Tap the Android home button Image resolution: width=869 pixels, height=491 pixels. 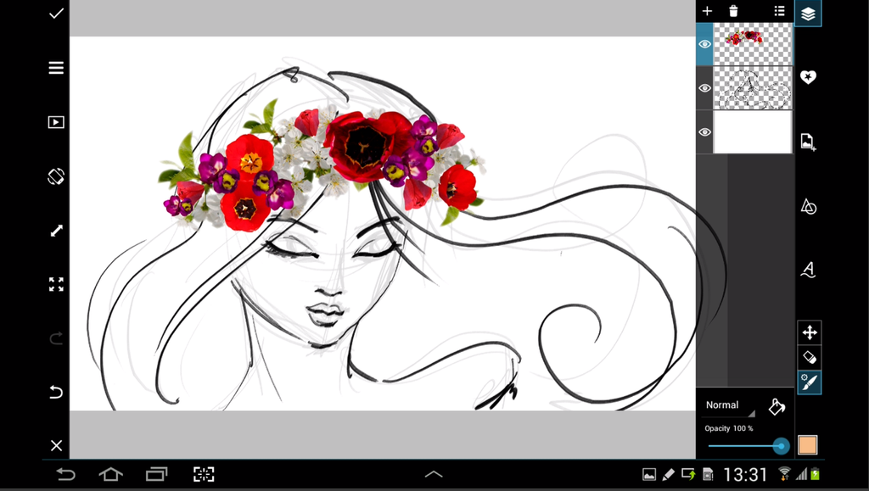pos(111,474)
